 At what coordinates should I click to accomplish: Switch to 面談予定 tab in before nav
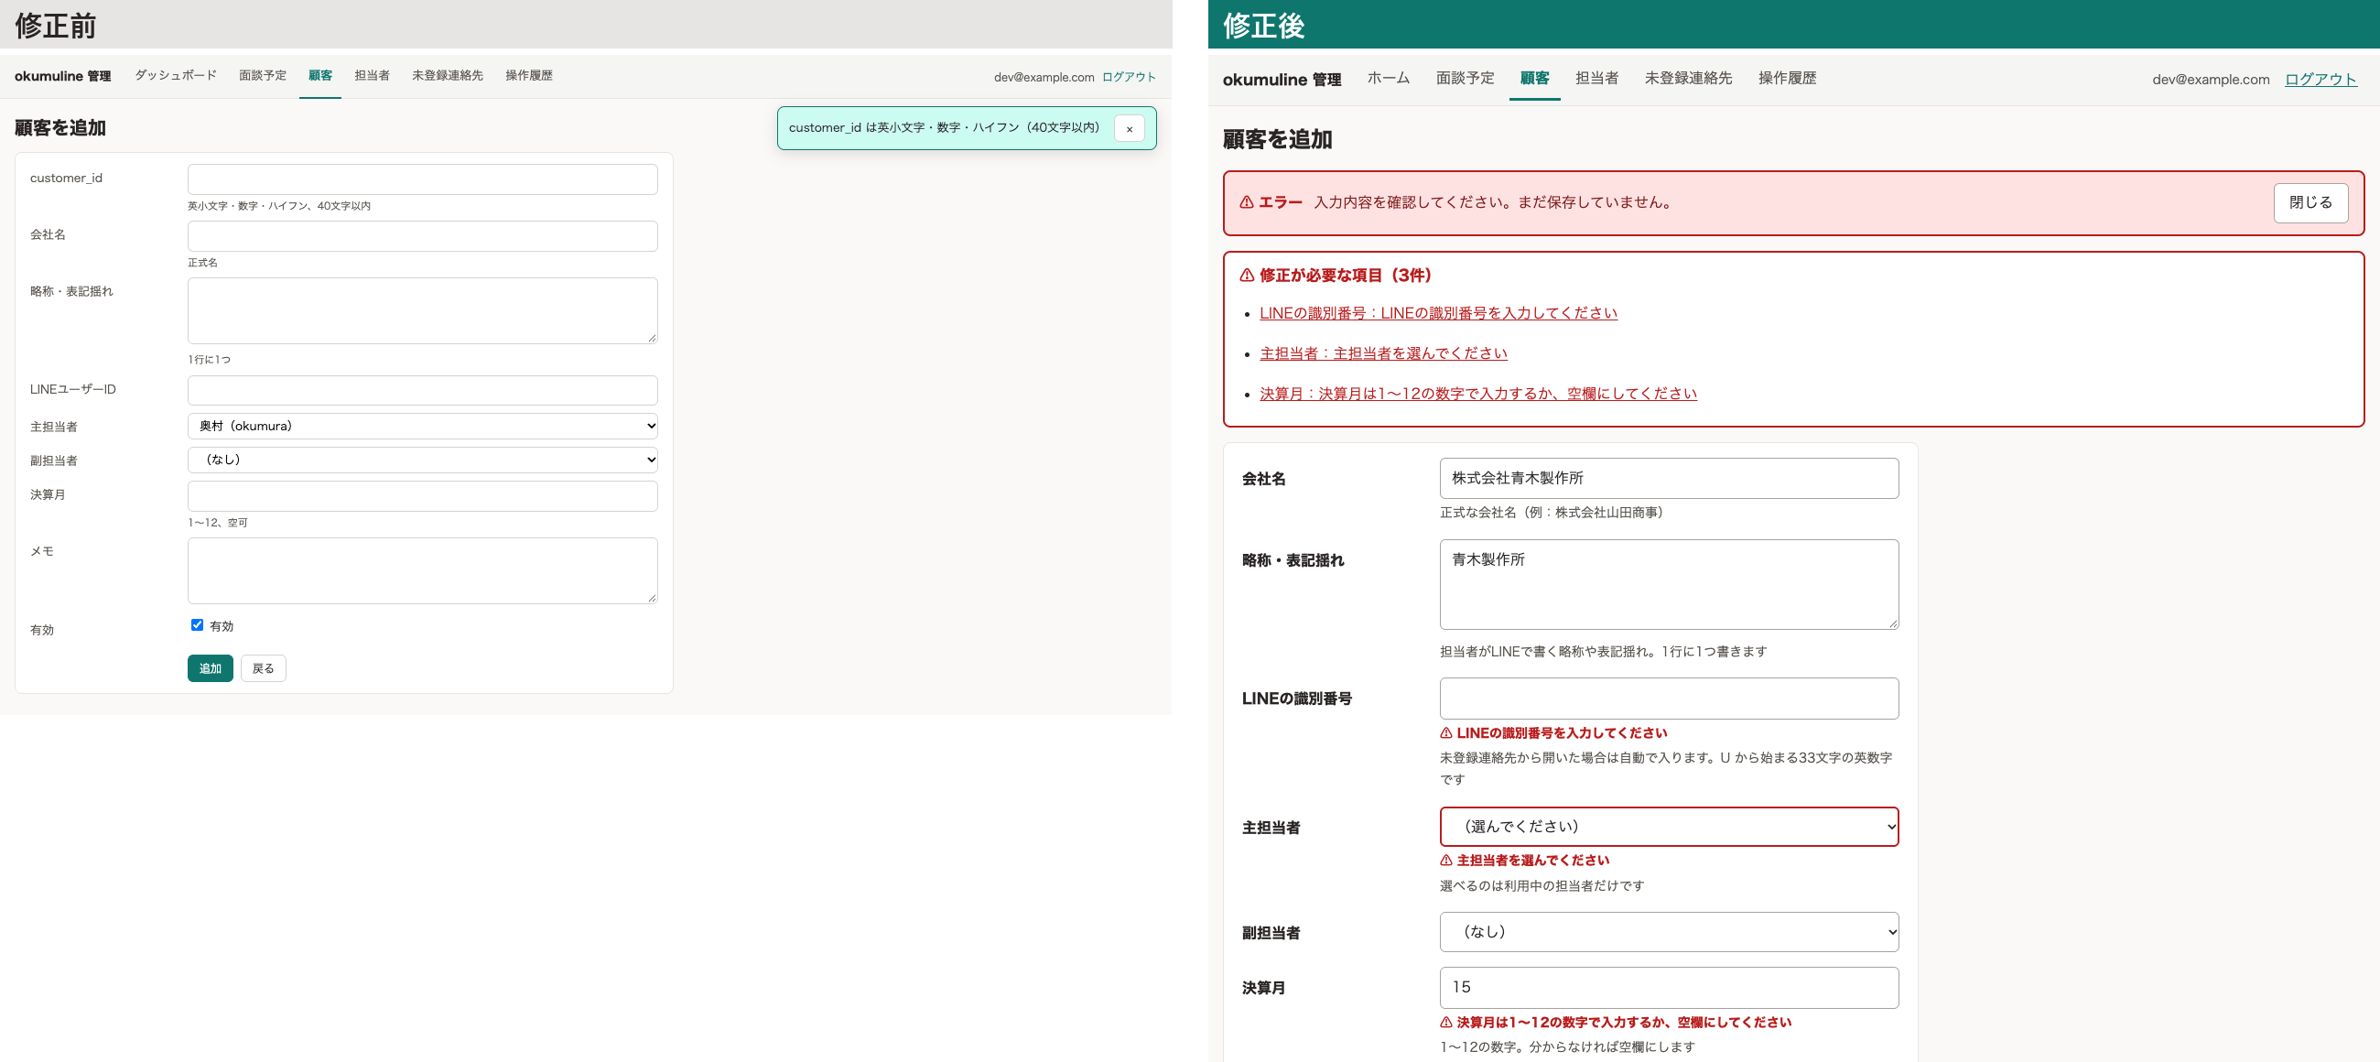tap(263, 76)
